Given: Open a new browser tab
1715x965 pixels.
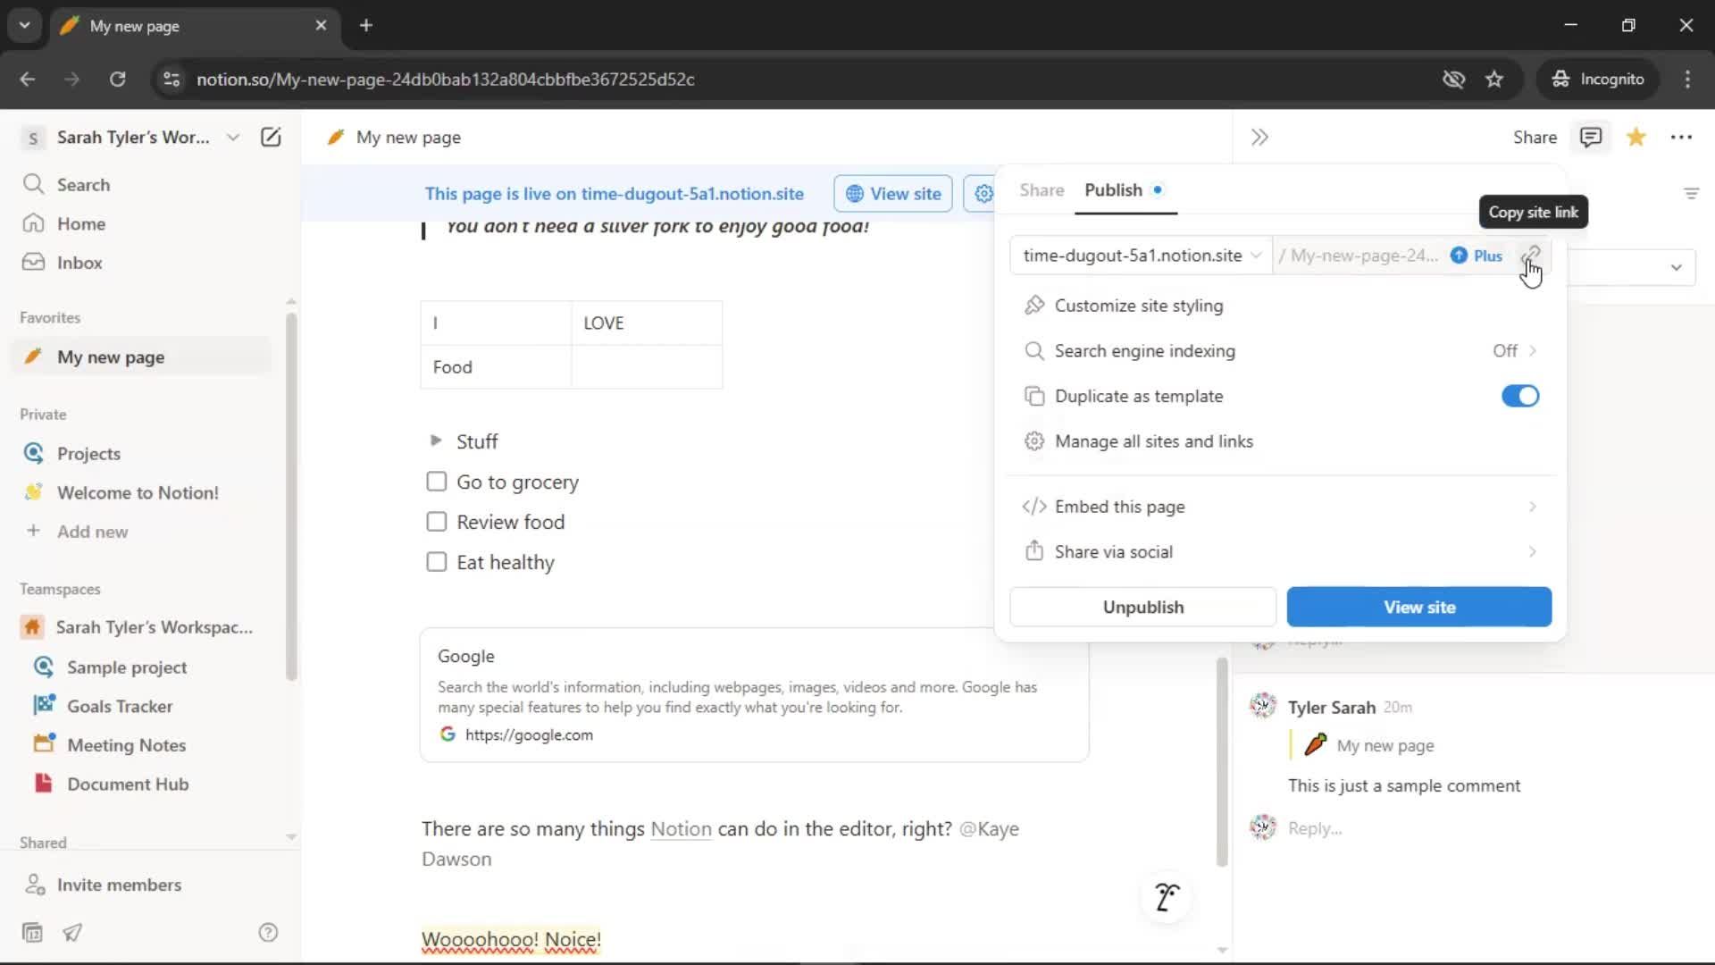Looking at the screenshot, I should click(x=365, y=25).
